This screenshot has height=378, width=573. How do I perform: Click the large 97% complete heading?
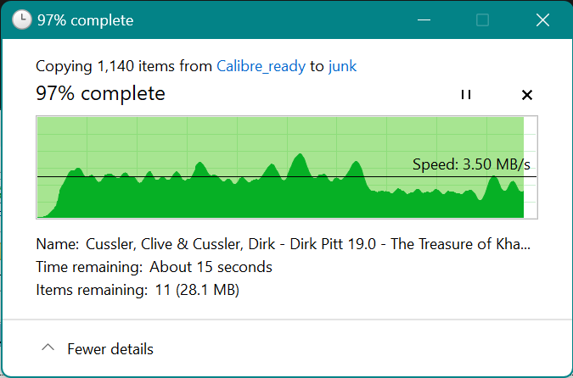point(100,93)
